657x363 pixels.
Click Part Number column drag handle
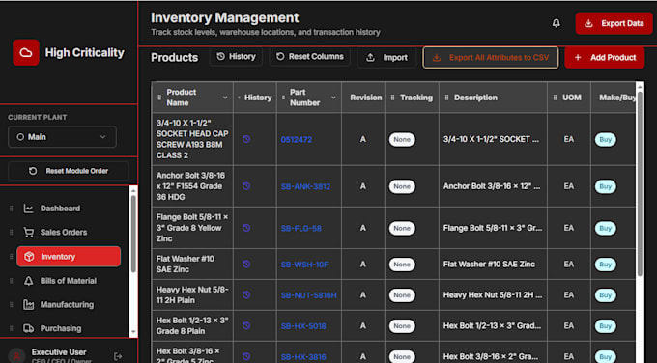(283, 98)
